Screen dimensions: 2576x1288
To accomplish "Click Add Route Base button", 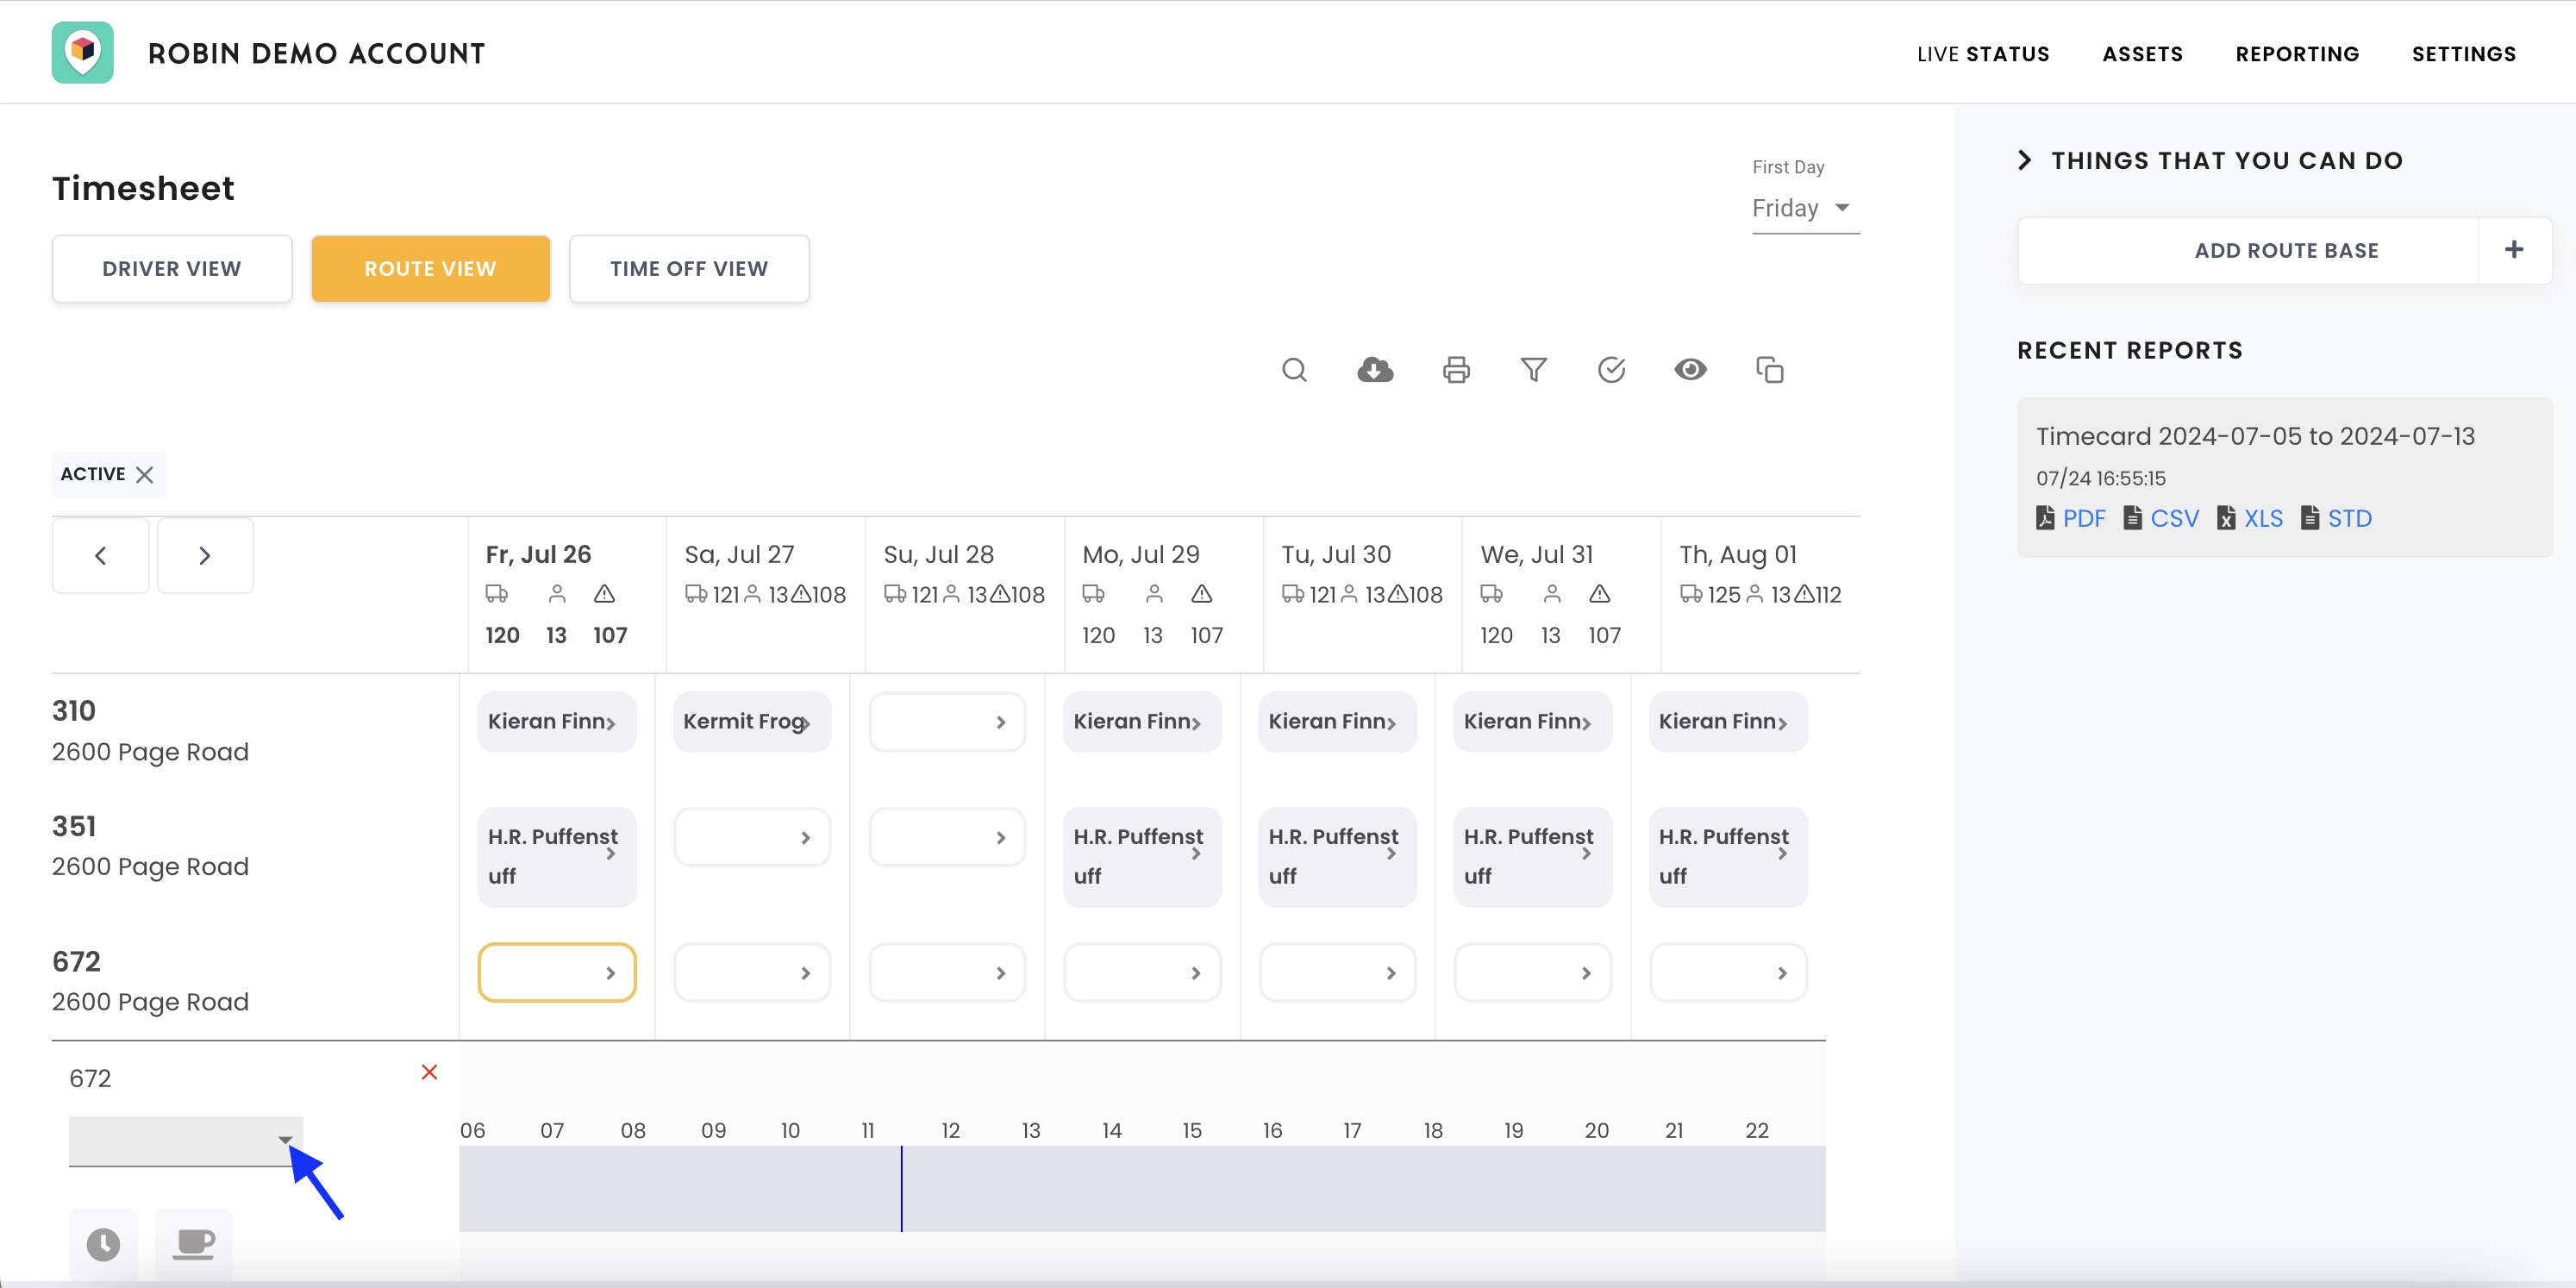I will point(2286,250).
